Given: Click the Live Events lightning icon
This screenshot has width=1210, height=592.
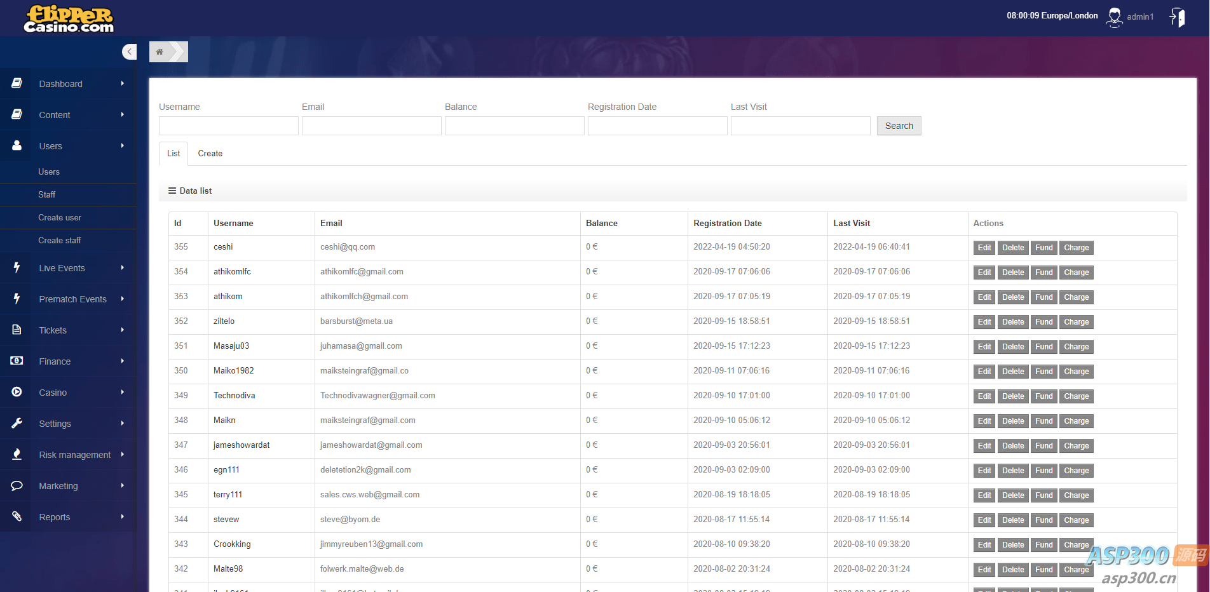Looking at the screenshot, I should 17,268.
